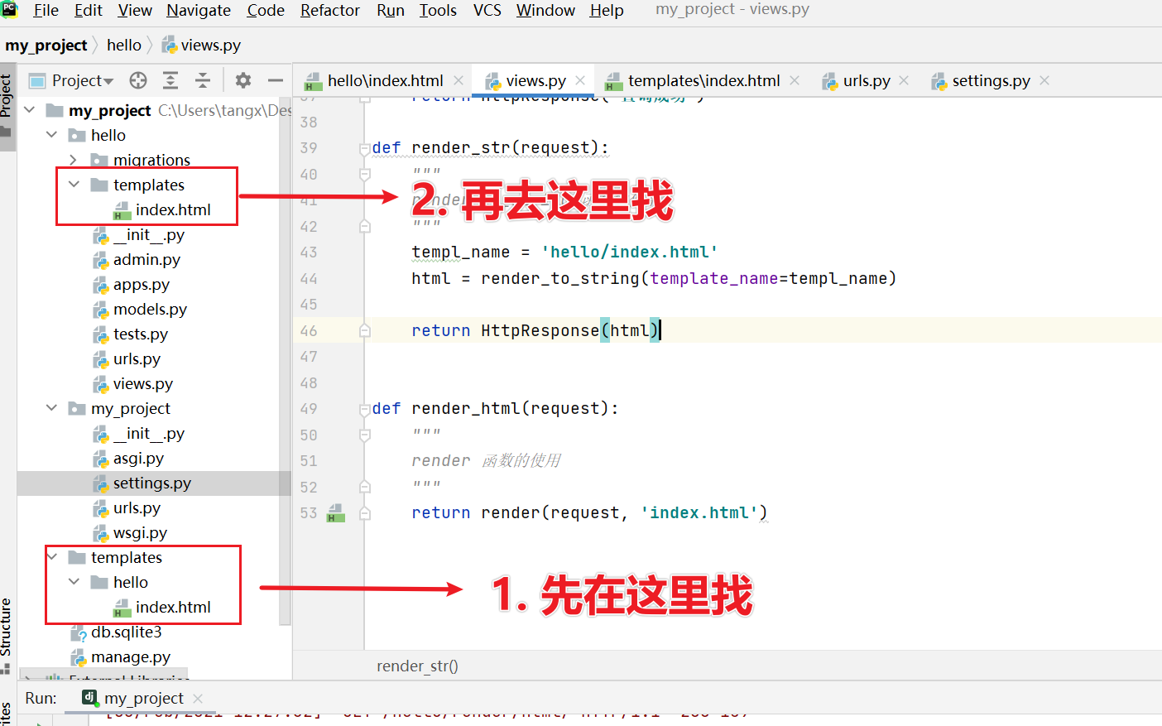Switch to the templates\index.html tab
The image size is (1162, 726).
pos(703,80)
